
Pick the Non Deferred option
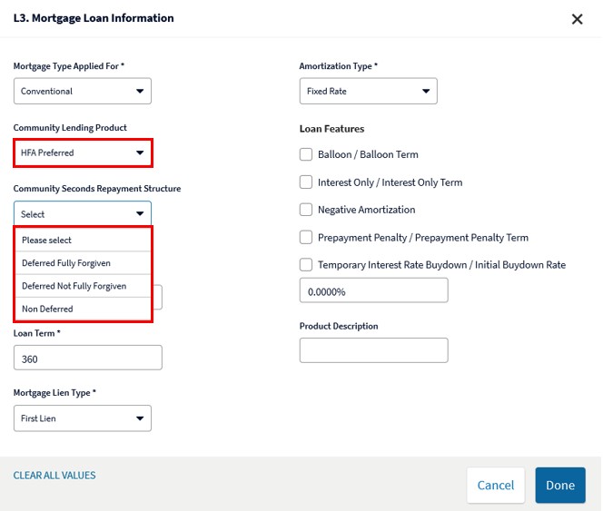(x=83, y=309)
